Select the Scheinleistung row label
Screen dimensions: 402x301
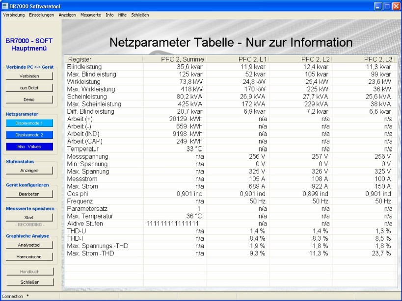[x=87, y=97]
